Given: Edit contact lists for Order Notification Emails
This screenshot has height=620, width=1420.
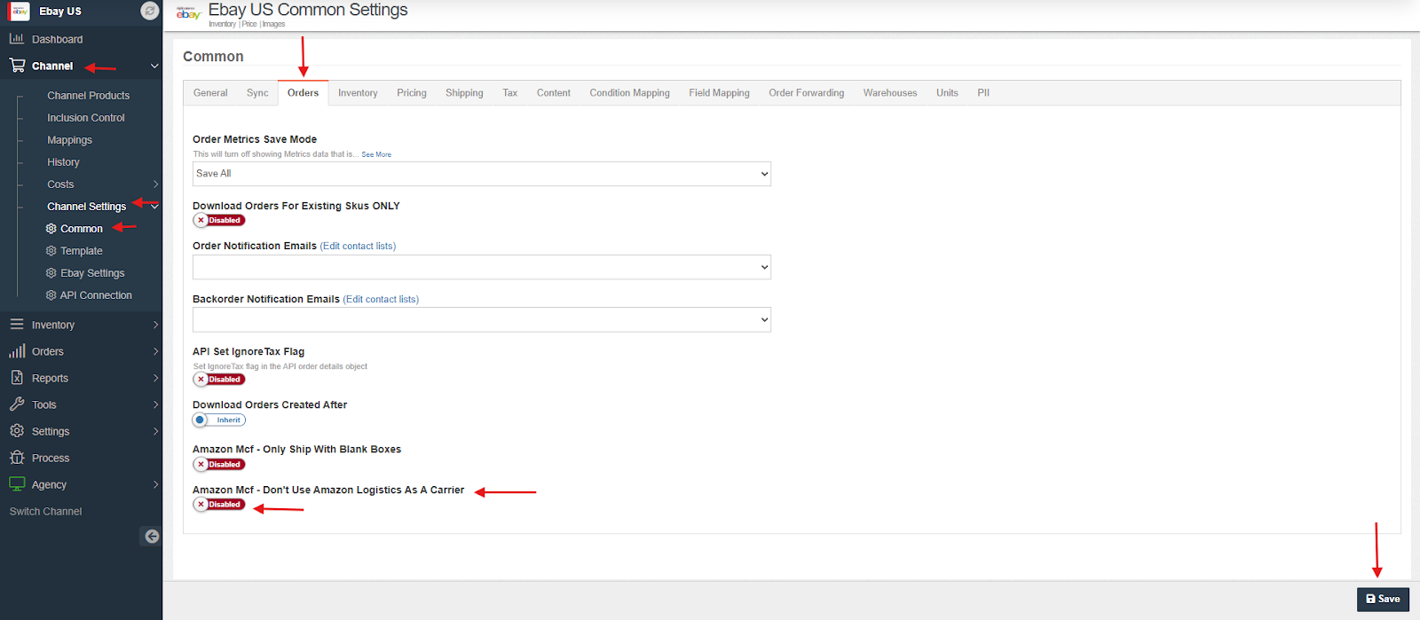Looking at the screenshot, I should tap(358, 247).
